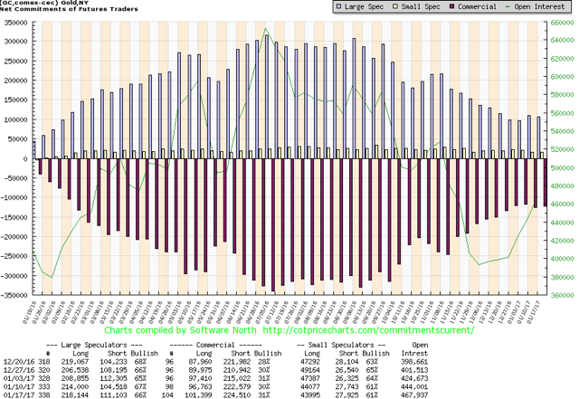The height and width of the screenshot is (399, 579).
Task: Click Large Speculators long value 208,855
Action: tap(74, 378)
